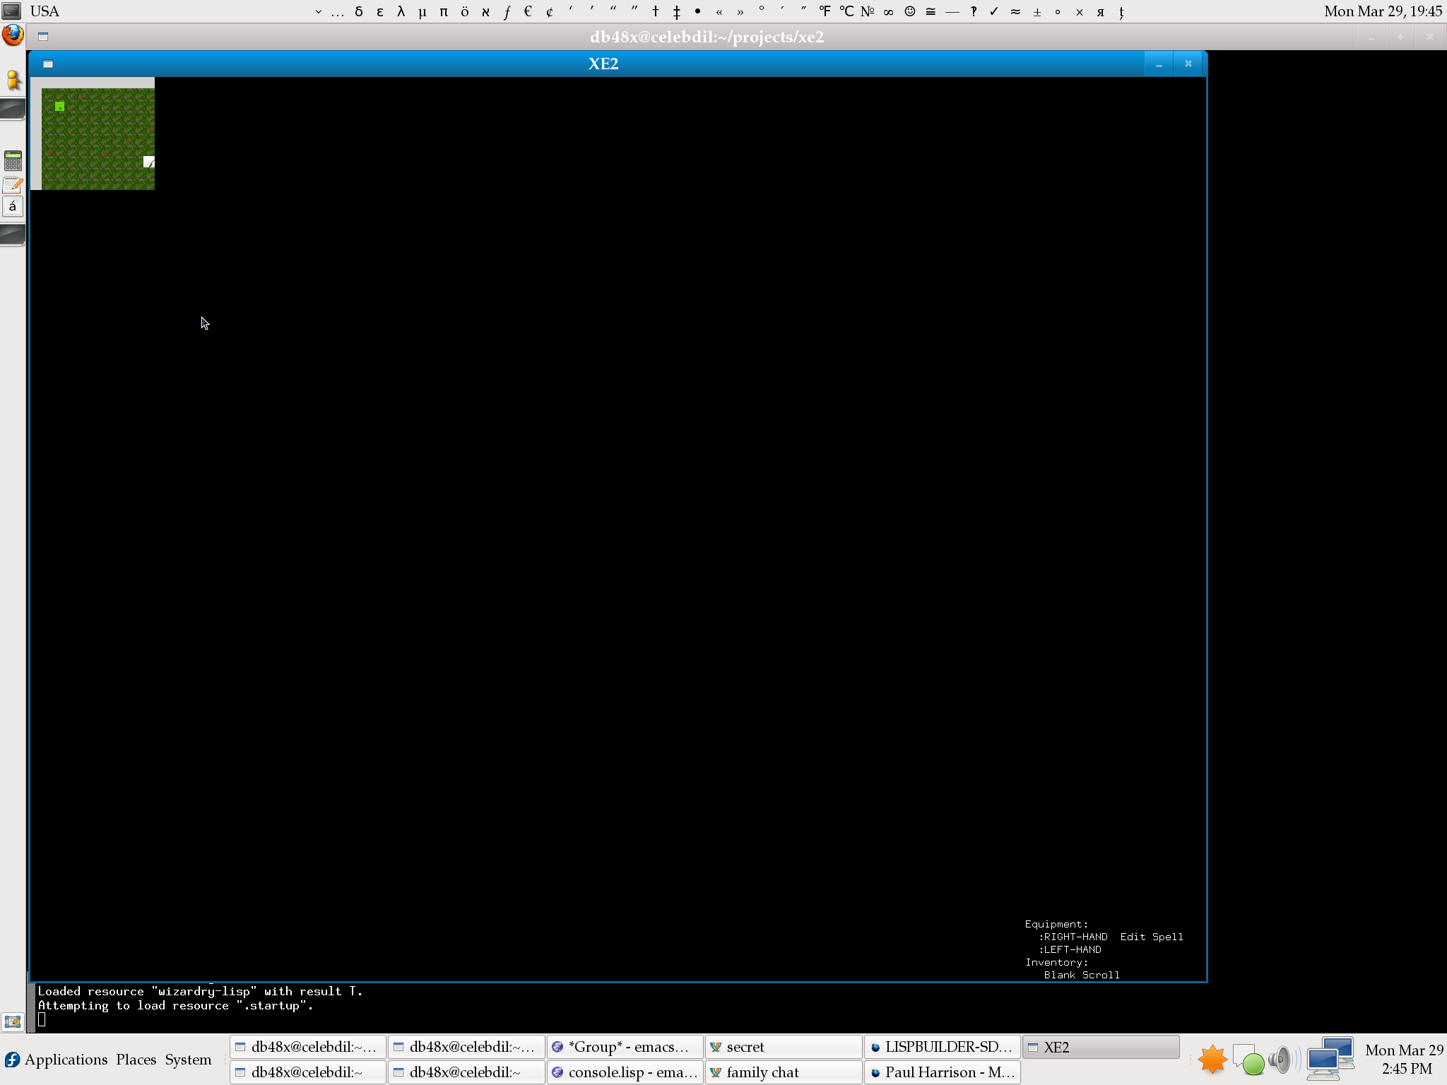Open the network connection tray icon

coord(1330,1058)
